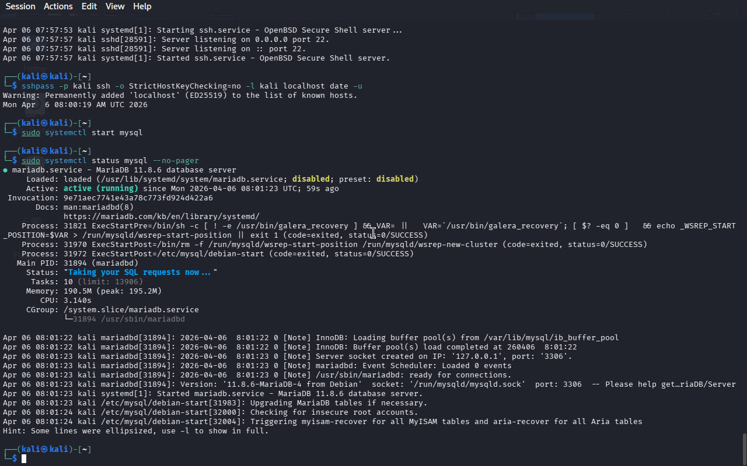Screen dimensions: 747x466
Task: Click the "Taking your SQL requests now" status
Action: pos(139,273)
